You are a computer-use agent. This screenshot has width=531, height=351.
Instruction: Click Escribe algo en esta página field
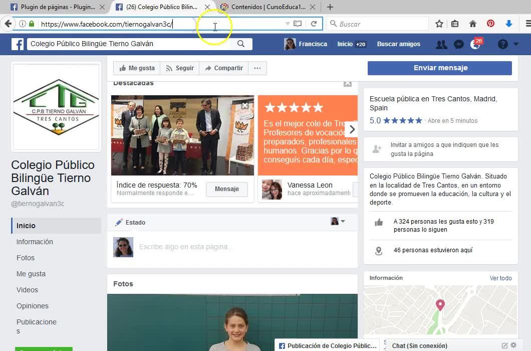click(185, 247)
